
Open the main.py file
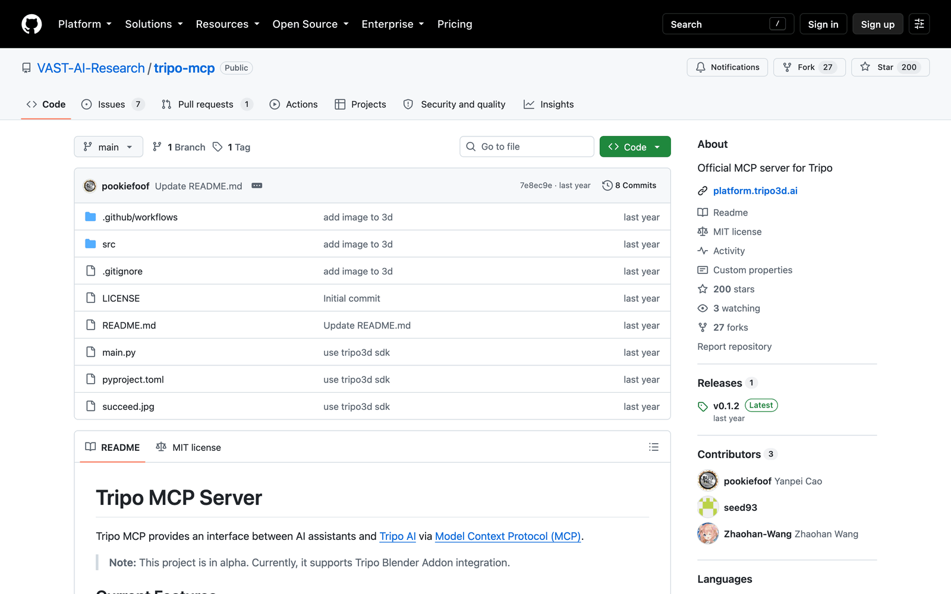click(x=119, y=353)
